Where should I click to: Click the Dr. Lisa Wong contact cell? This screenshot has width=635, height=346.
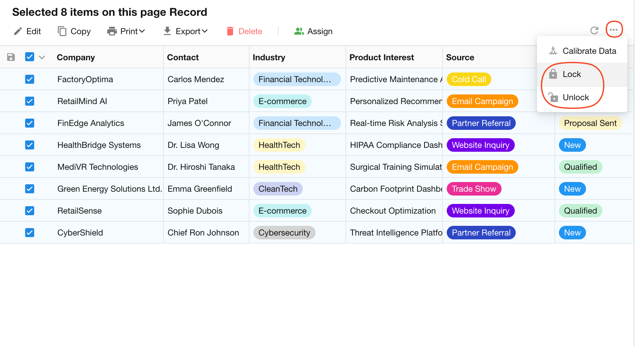click(x=193, y=145)
